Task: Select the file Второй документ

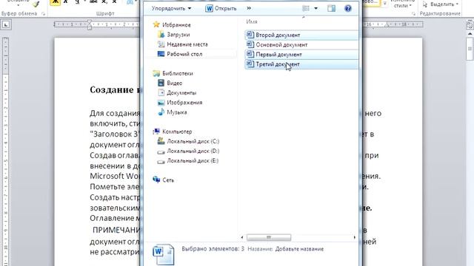Action: coord(301,35)
